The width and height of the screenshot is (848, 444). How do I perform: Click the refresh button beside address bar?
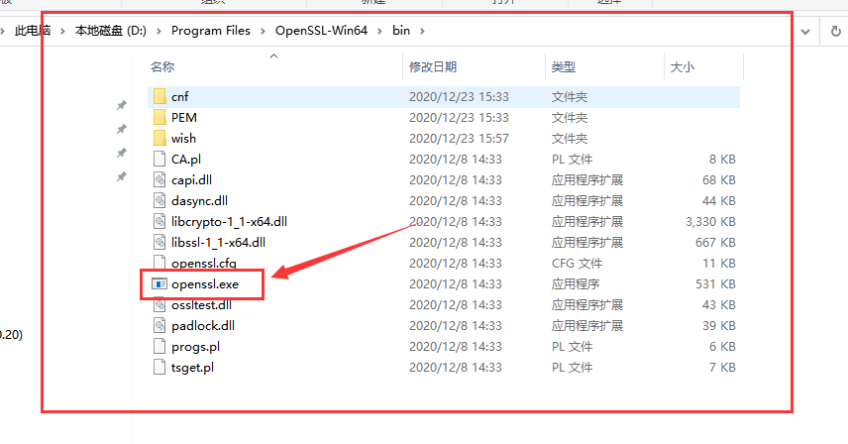click(x=835, y=32)
